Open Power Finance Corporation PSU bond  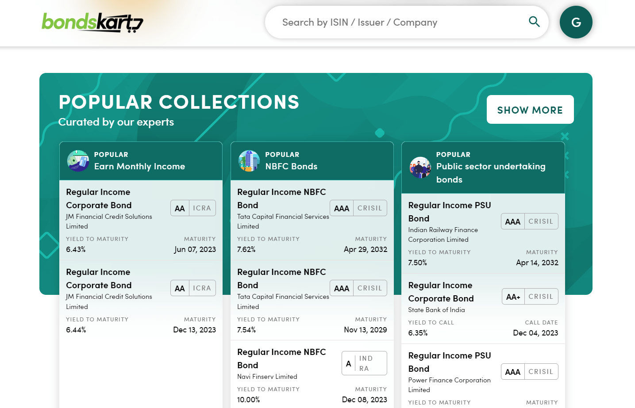coord(483,377)
